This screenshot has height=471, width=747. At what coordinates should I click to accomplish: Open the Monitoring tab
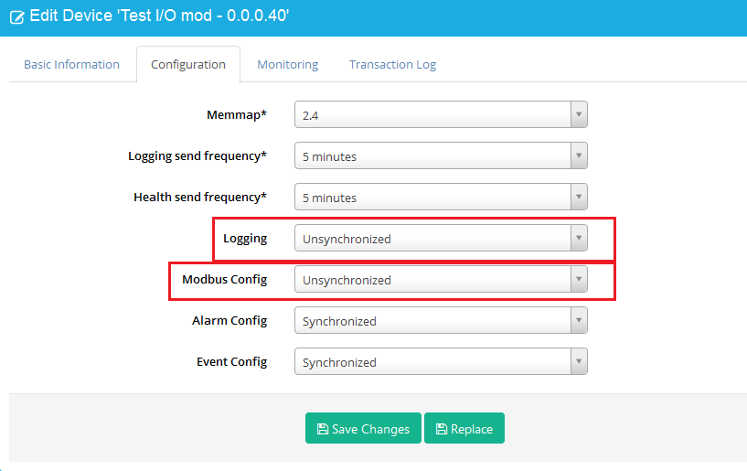(x=288, y=64)
